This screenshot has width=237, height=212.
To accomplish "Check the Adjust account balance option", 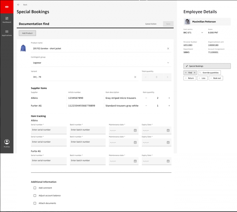I will [35, 196].
